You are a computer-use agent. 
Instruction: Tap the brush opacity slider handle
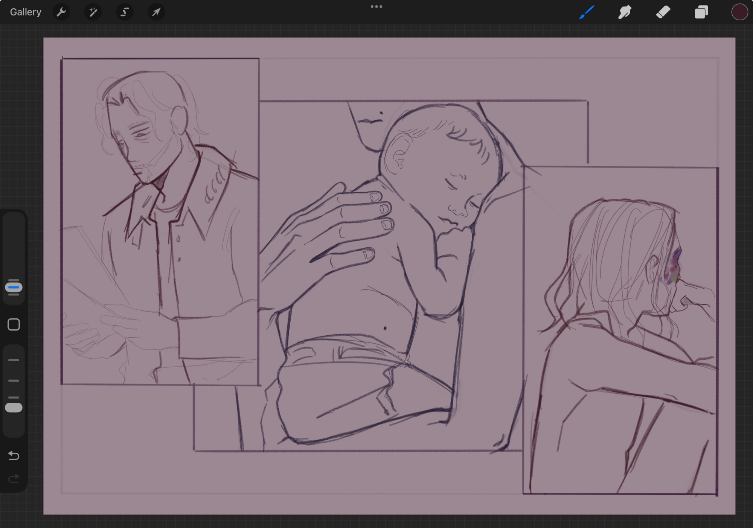pos(14,408)
